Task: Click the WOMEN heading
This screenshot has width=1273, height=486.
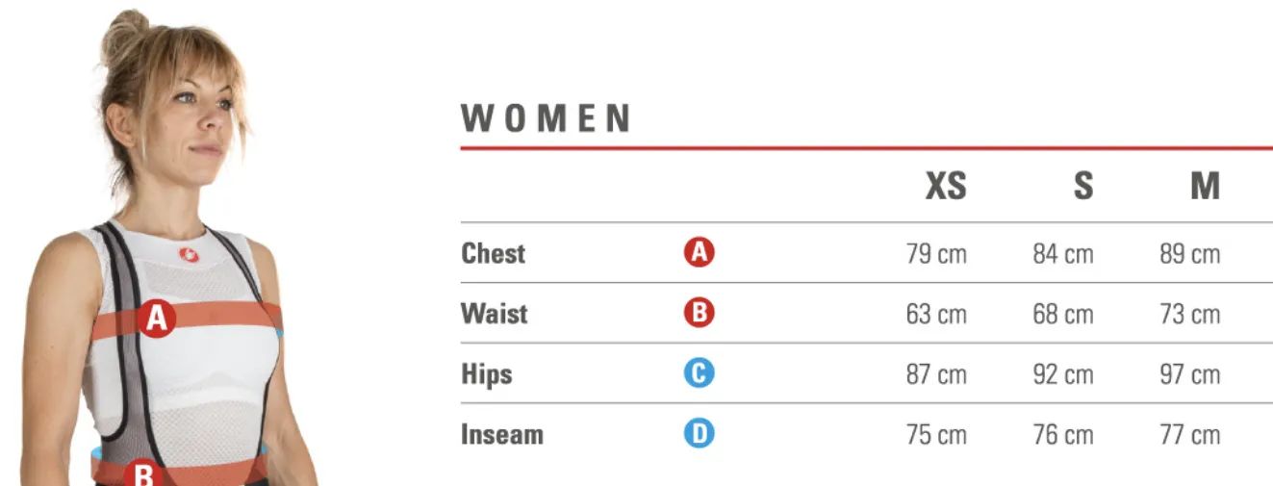Action: pyautogui.click(x=546, y=118)
